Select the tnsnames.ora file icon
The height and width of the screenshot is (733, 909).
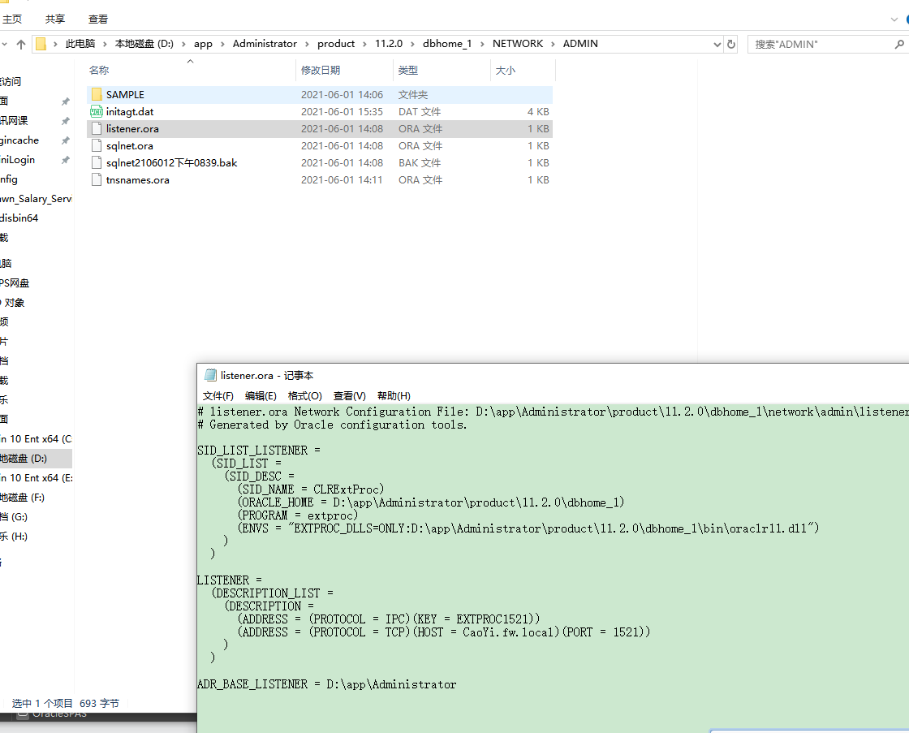(97, 179)
